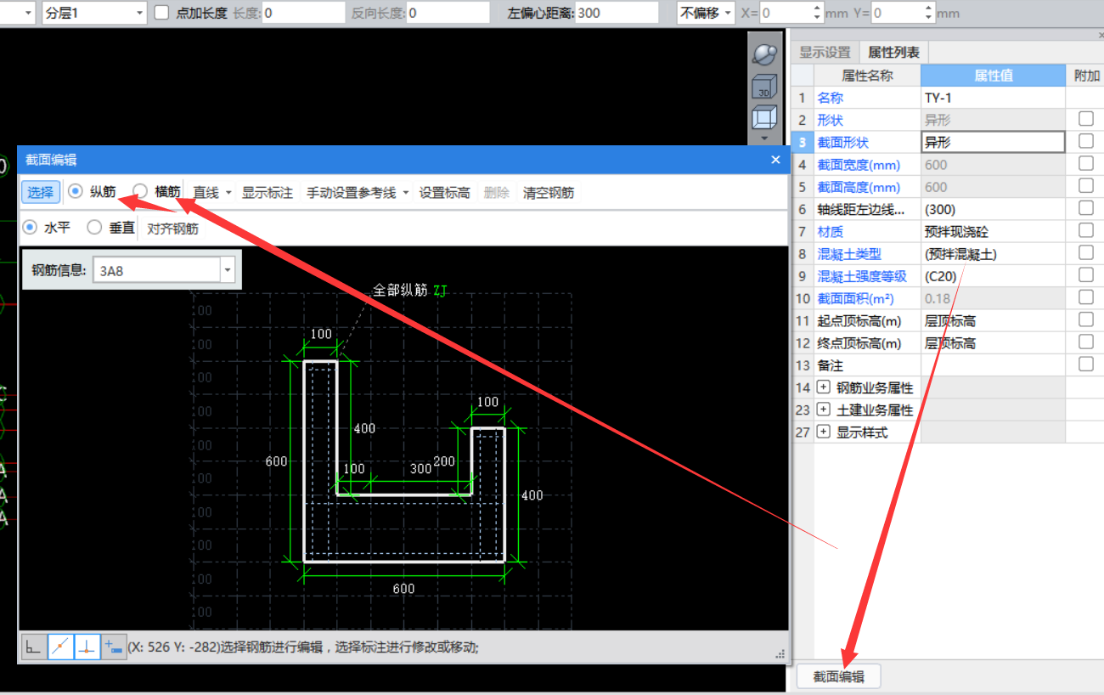Click the 材质 value 预拌现浇砼
The width and height of the screenshot is (1104, 695).
[993, 231]
